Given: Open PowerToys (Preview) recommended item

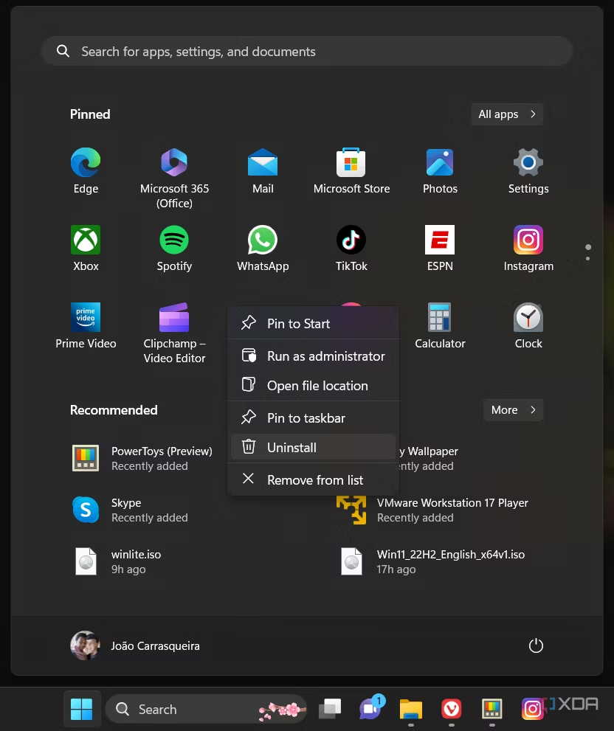Looking at the screenshot, I should [x=142, y=458].
